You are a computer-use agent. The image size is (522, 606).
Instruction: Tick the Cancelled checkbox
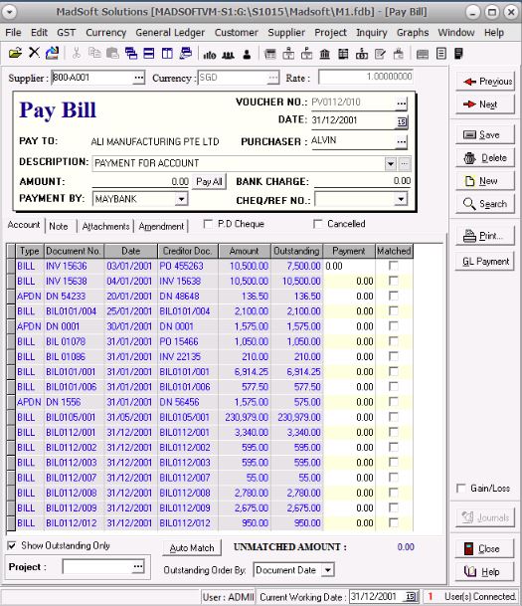click(318, 224)
